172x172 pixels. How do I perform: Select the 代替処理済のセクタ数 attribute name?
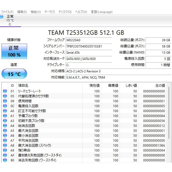(33, 96)
